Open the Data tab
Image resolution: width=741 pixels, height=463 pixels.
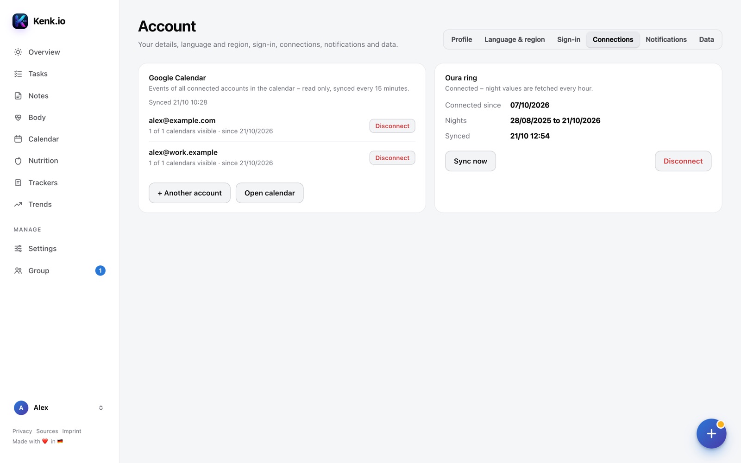click(x=706, y=40)
